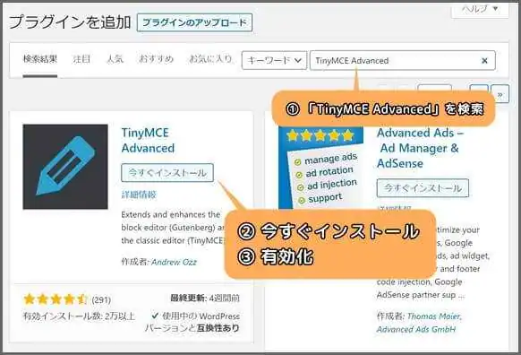Open the キーワード search type dropdown
This screenshot has height=355, width=521.
pos(274,60)
